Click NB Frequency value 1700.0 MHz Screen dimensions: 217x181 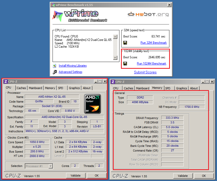pos(192,107)
